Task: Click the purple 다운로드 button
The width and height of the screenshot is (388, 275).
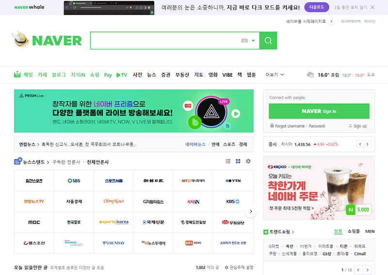Action: click(x=317, y=7)
